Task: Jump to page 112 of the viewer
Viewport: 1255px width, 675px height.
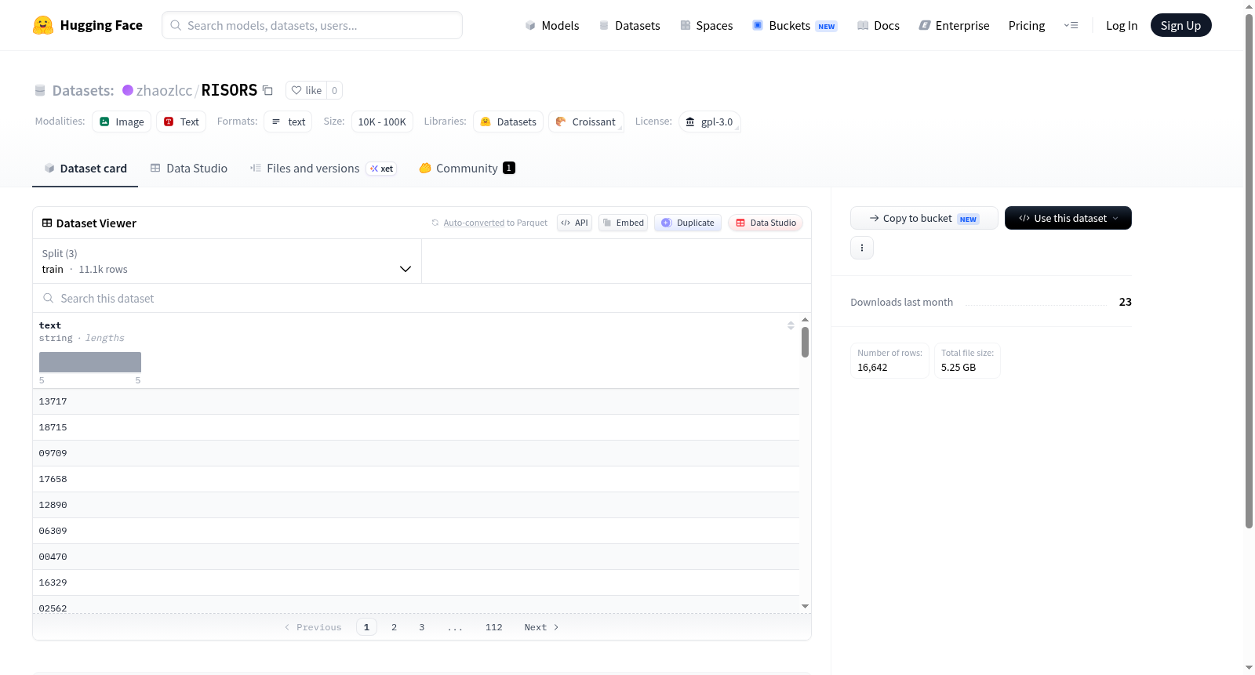Action: click(493, 627)
